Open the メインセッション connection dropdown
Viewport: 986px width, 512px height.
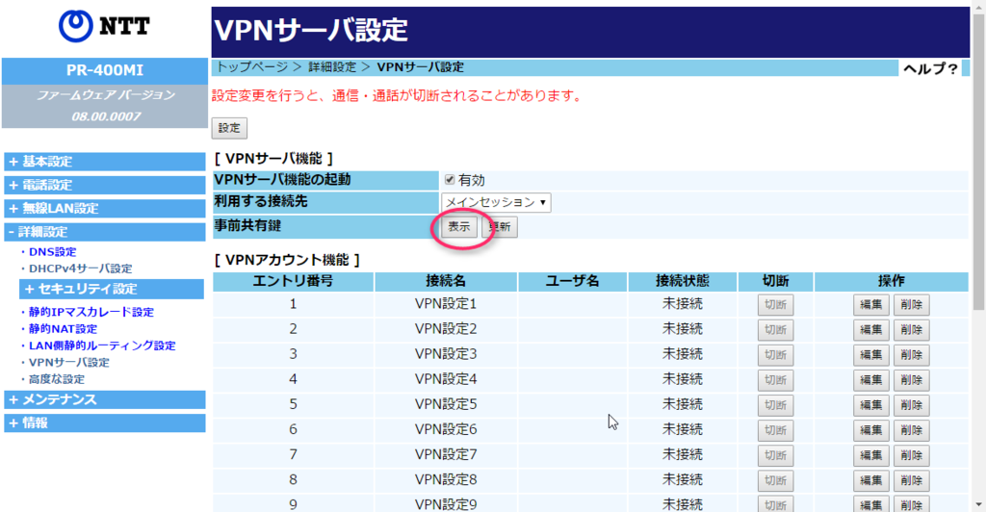tap(496, 202)
